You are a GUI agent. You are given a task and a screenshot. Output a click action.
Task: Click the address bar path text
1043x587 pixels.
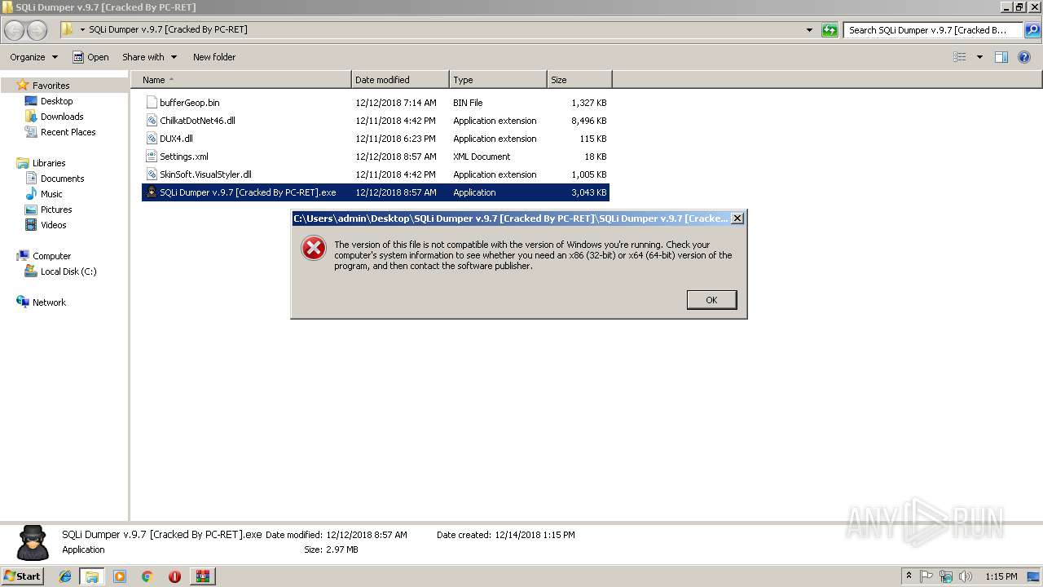click(x=168, y=29)
